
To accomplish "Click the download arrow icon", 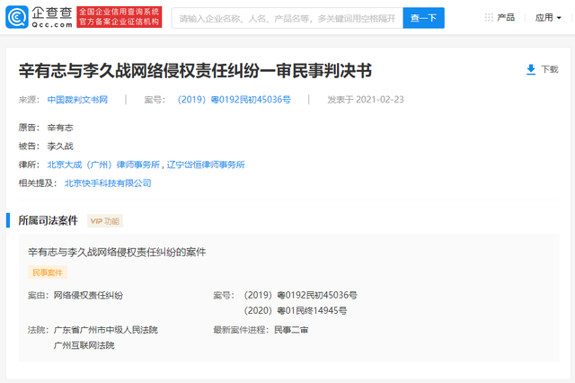I will (531, 69).
